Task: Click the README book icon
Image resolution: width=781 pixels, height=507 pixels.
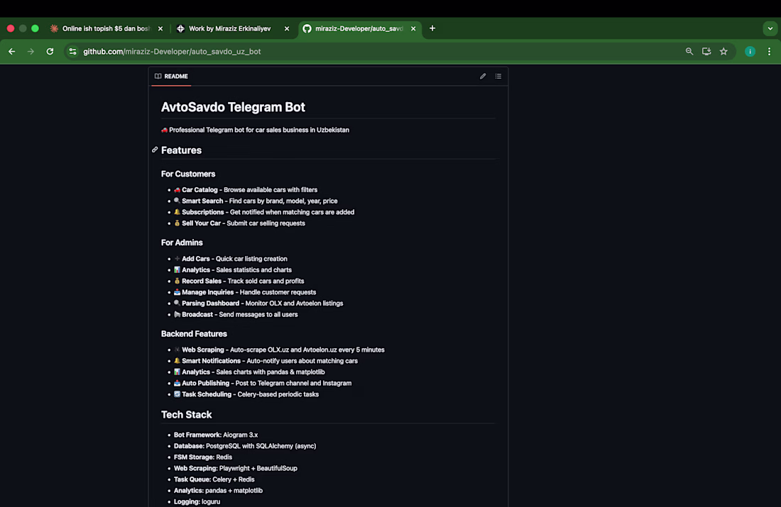Action: 158,76
